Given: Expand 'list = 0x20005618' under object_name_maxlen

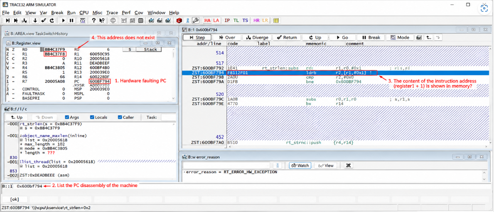Looking at the screenshot, I should pyautogui.click(x=21, y=140).
